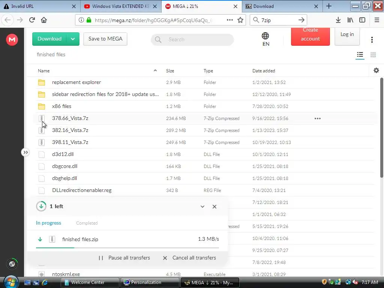
Task: Open Personalization taskbar item
Action: [x=150, y=282]
